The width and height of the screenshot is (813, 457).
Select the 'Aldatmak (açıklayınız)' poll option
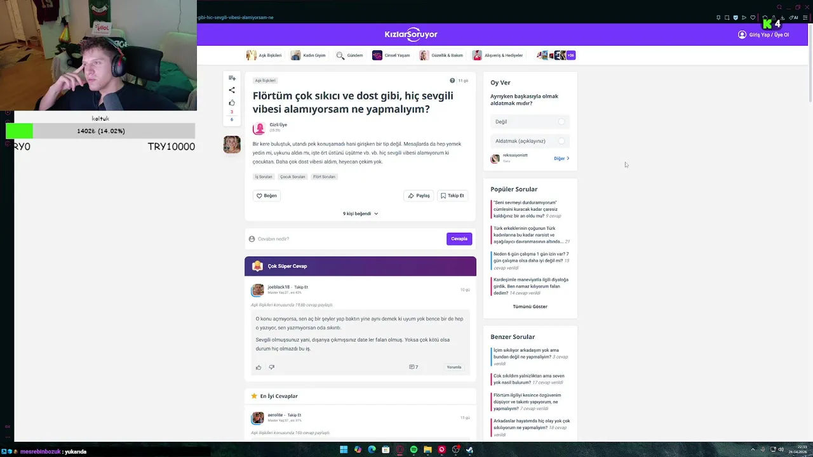(x=530, y=141)
